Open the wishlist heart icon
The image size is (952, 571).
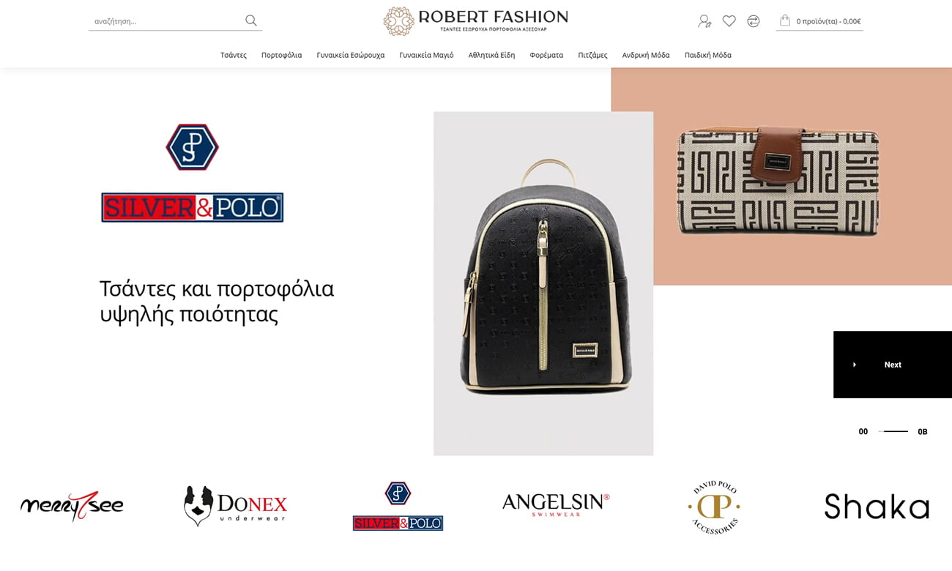[x=729, y=21]
